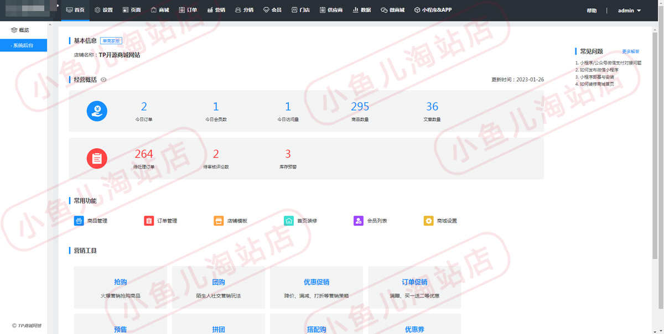The height and width of the screenshot is (334, 664).
Task: Open the 预售 presale tool card
Action: [120, 324]
